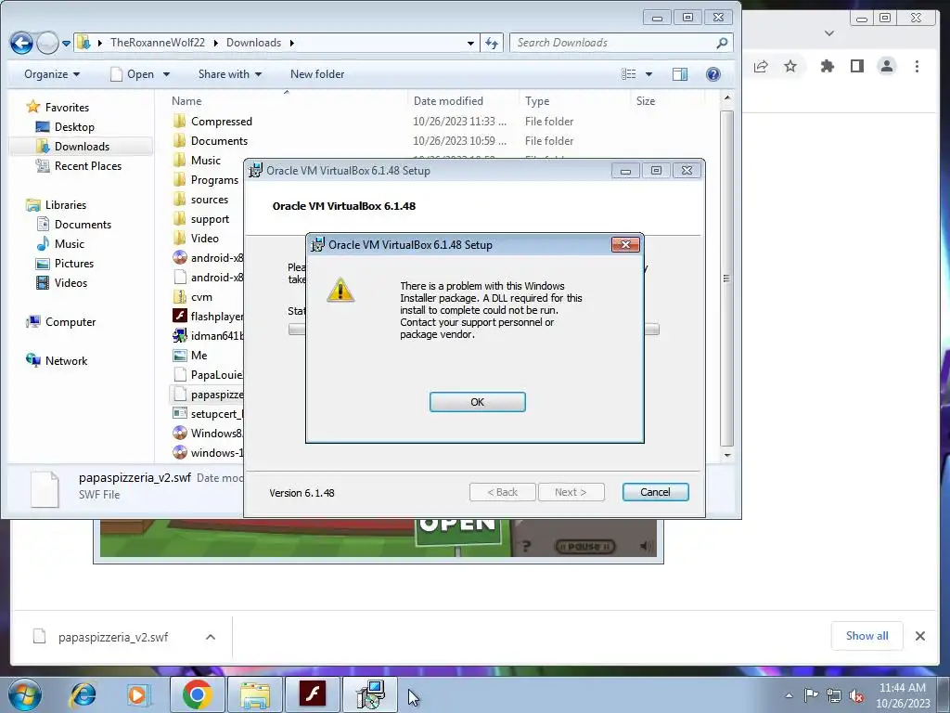
Task: Open the Share with menu
Action: [230, 74]
